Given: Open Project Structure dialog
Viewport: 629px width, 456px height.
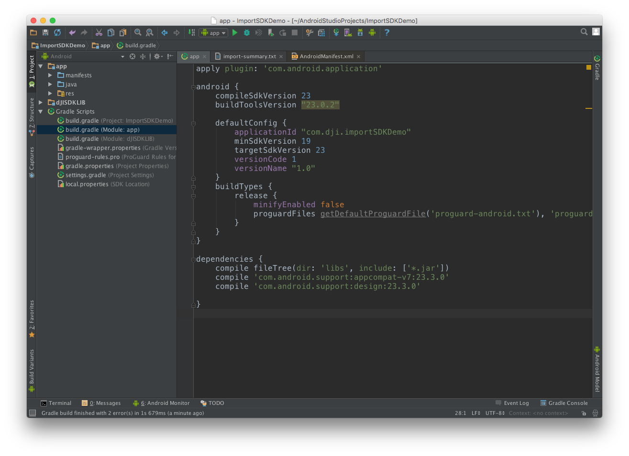Looking at the screenshot, I should pyautogui.click(x=321, y=32).
